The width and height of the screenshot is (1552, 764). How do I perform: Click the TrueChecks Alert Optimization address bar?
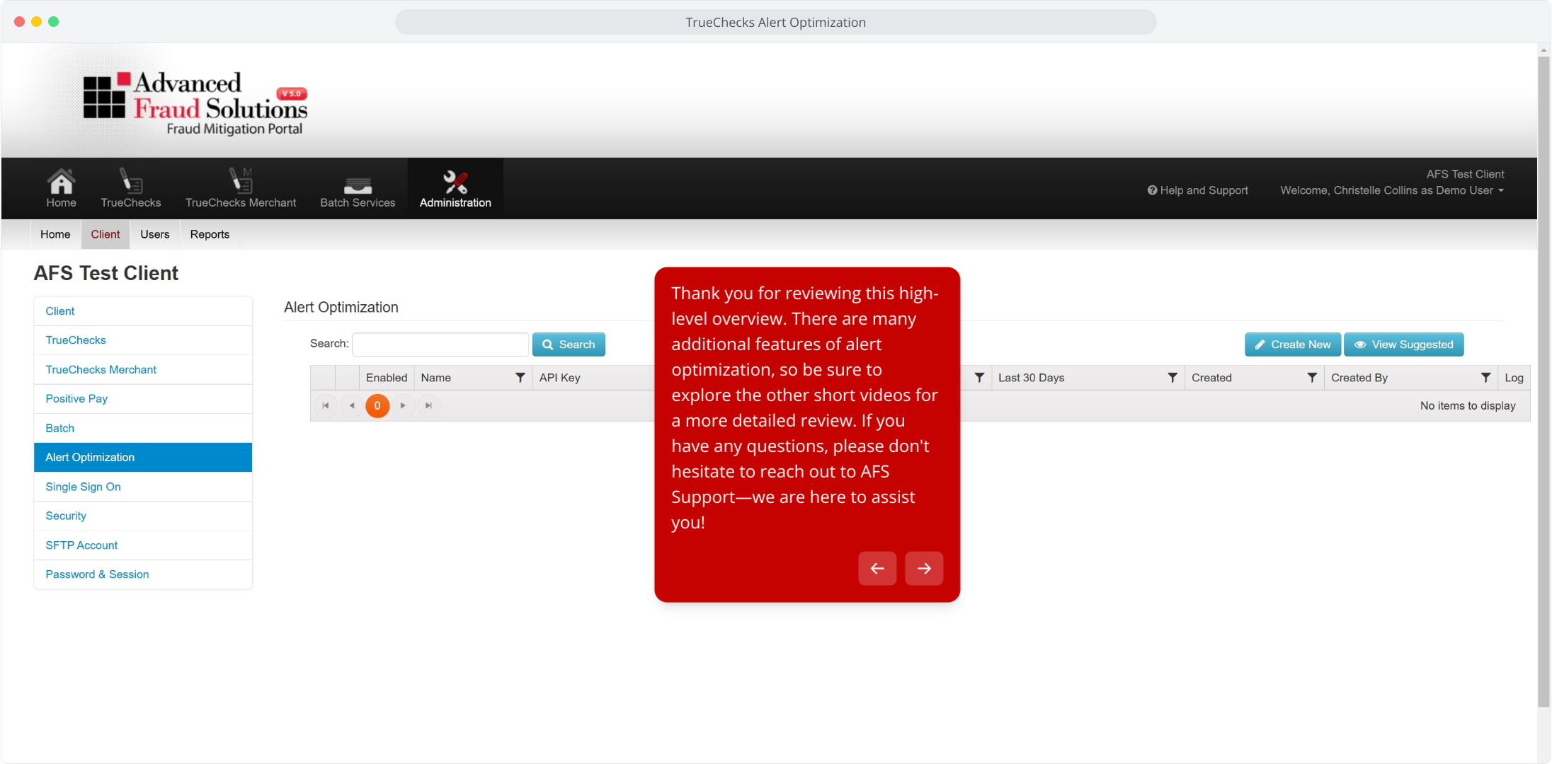(775, 22)
